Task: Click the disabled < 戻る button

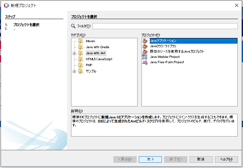Action: (125, 159)
